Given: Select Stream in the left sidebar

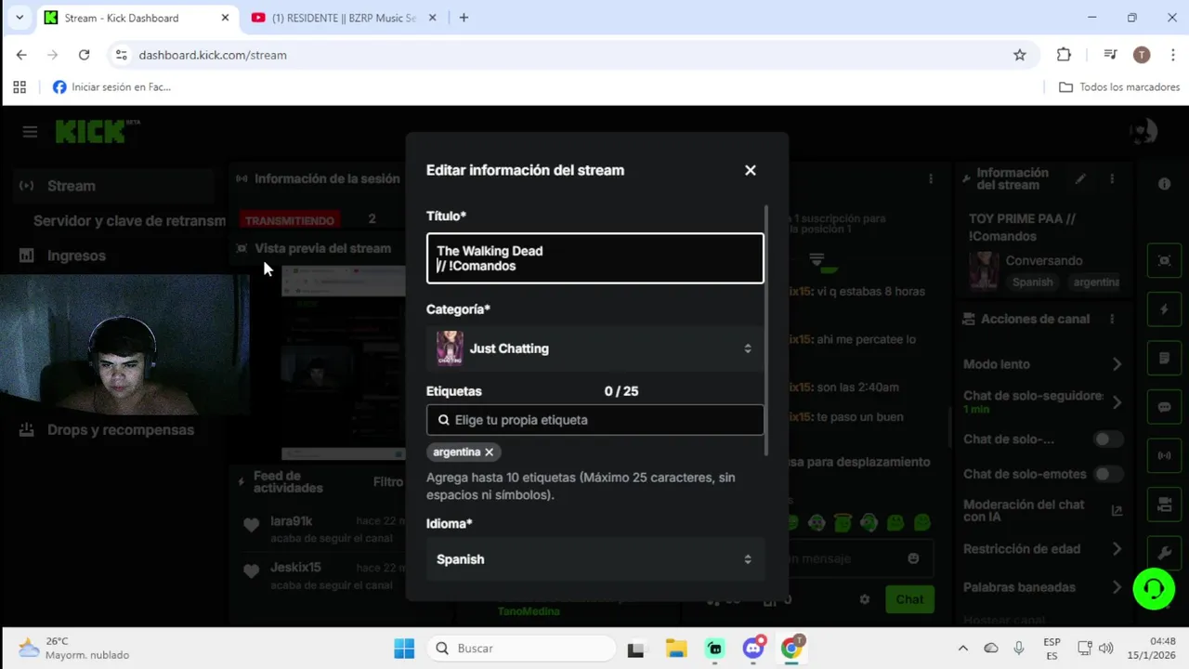Looking at the screenshot, I should coord(115,186).
